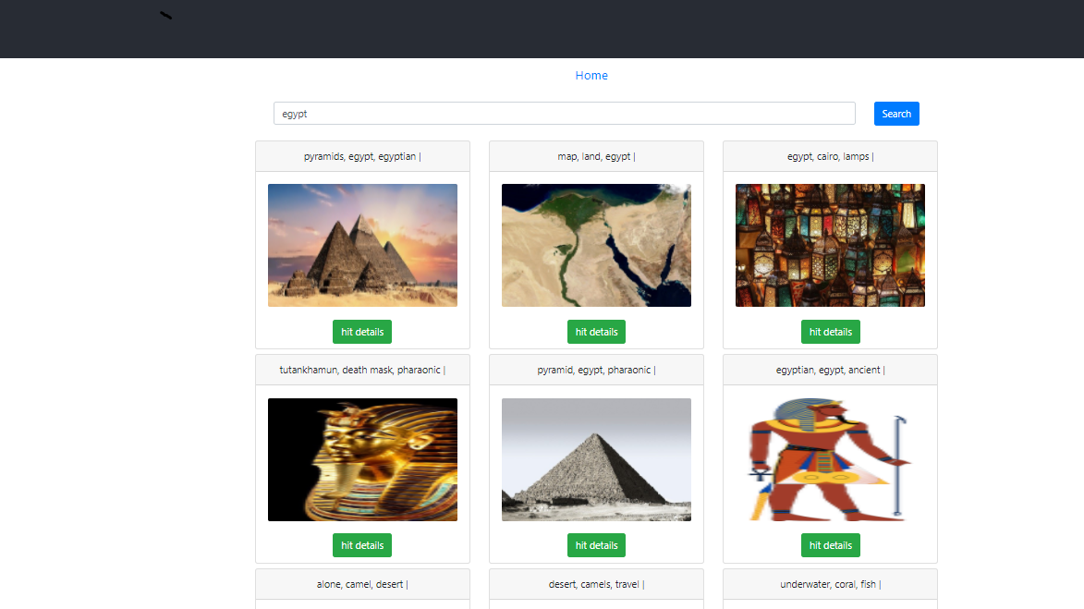
Task: Click hit details under the Egypt map
Action: point(596,332)
